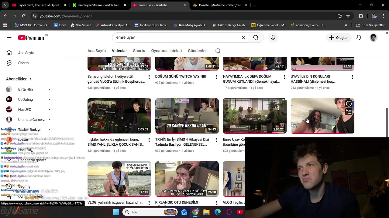
Task: Open the account avatar menu
Action: 374,38
